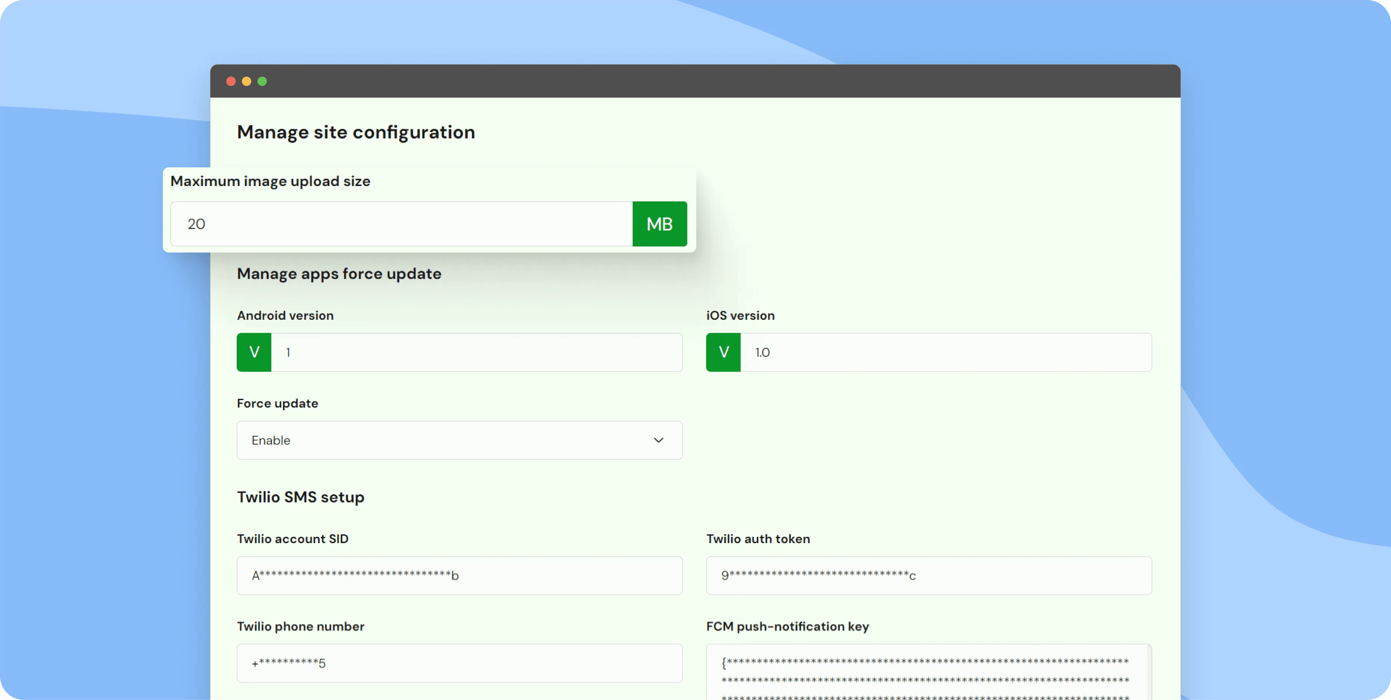
Task: Click the scrollbar of the FCM key textarea
Action: pyautogui.click(x=1149, y=672)
